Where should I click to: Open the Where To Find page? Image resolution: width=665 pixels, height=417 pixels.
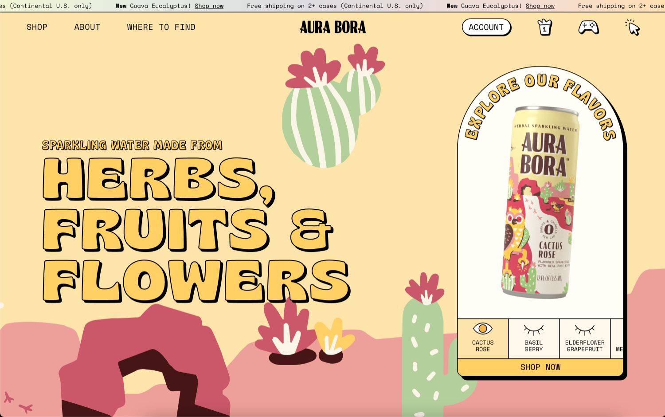pyautogui.click(x=161, y=27)
